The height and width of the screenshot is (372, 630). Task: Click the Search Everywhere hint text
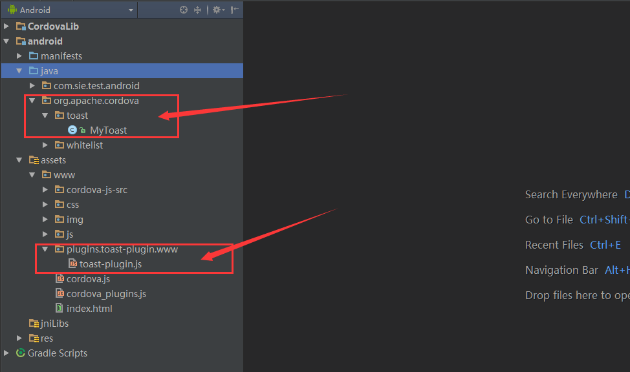point(571,194)
